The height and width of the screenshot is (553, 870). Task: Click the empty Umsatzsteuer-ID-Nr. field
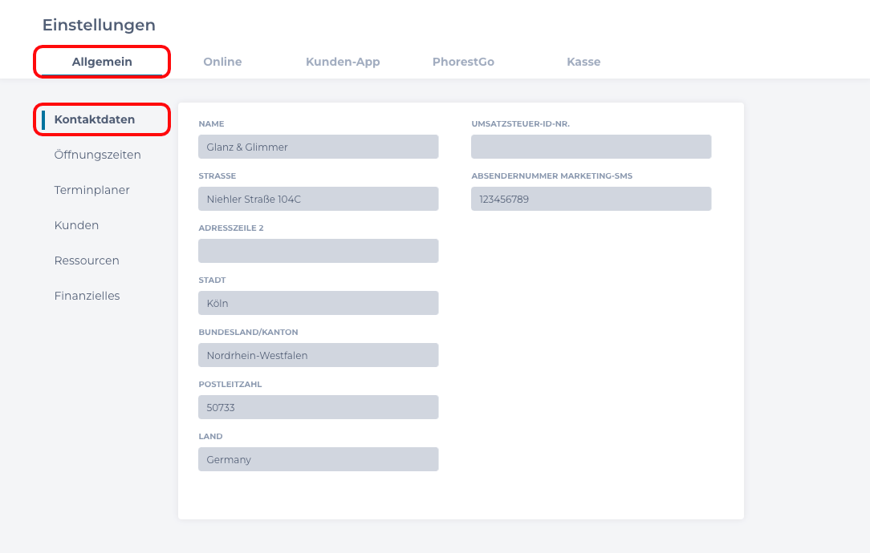pyautogui.click(x=591, y=147)
